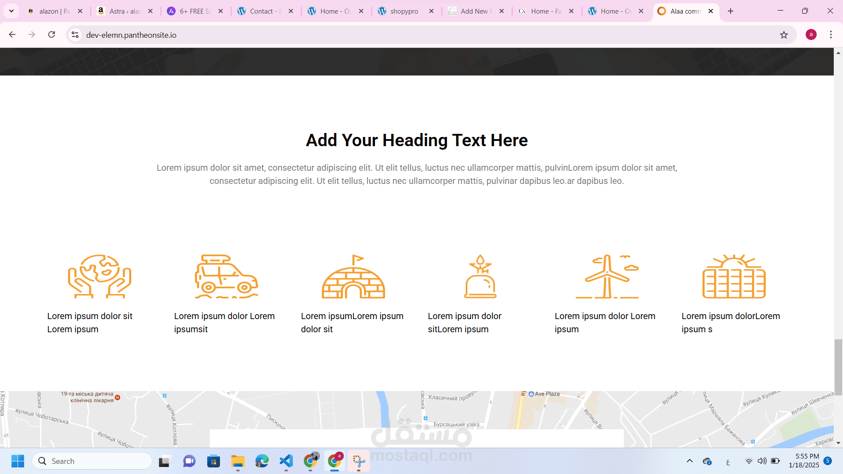Go back to the previous page
843x474 pixels.
12,35
